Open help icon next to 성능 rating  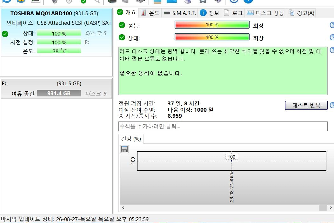tap(332, 25)
